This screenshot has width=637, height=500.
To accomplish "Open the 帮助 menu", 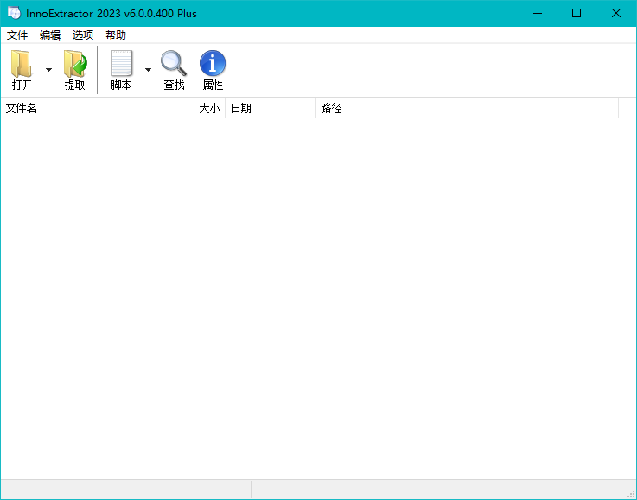I will click(116, 35).
